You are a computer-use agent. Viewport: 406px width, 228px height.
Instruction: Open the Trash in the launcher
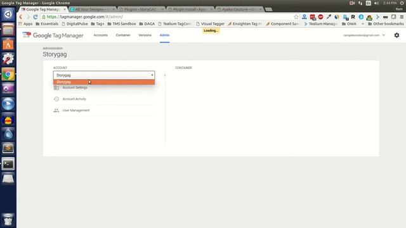(x=8, y=220)
